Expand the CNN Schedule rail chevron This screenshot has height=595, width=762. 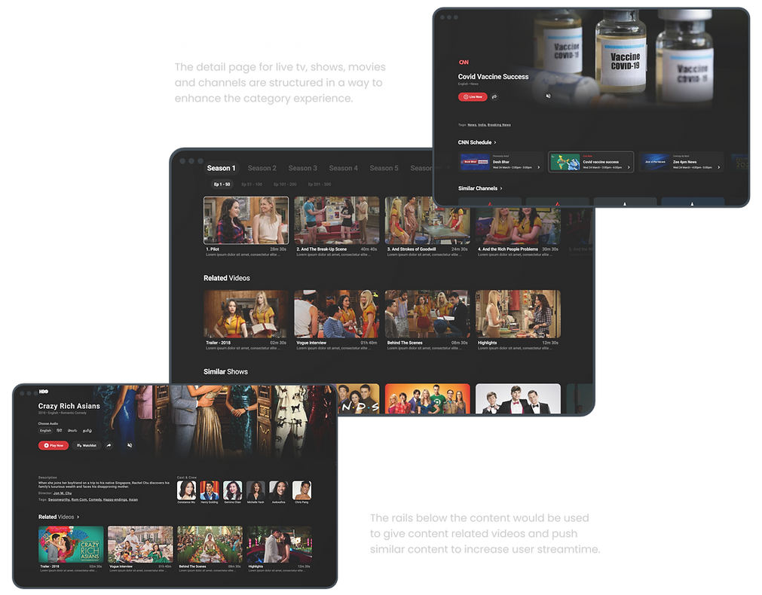tap(495, 143)
